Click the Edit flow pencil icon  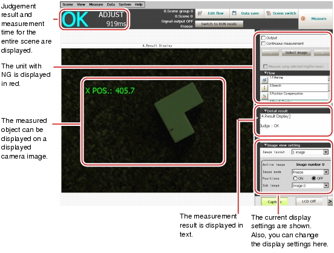200,13
